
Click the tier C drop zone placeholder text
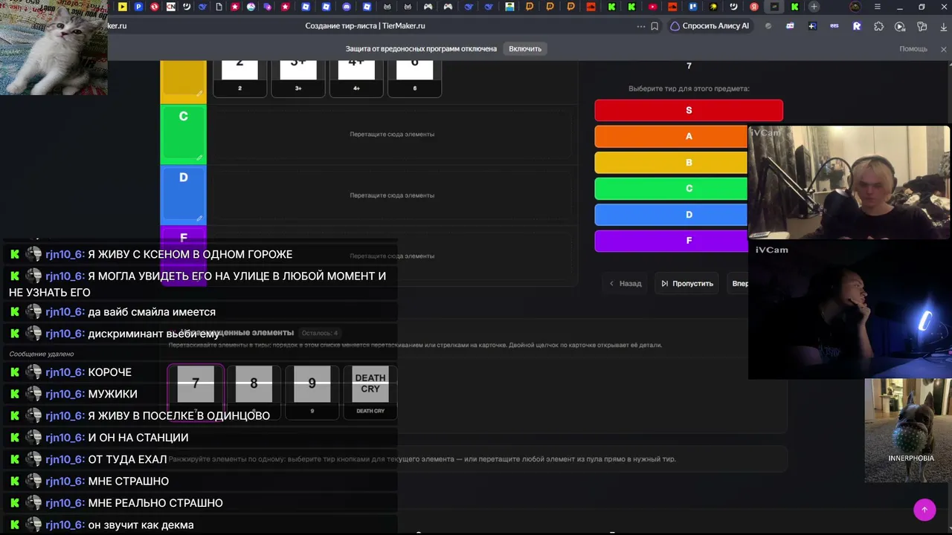[392, 134]
